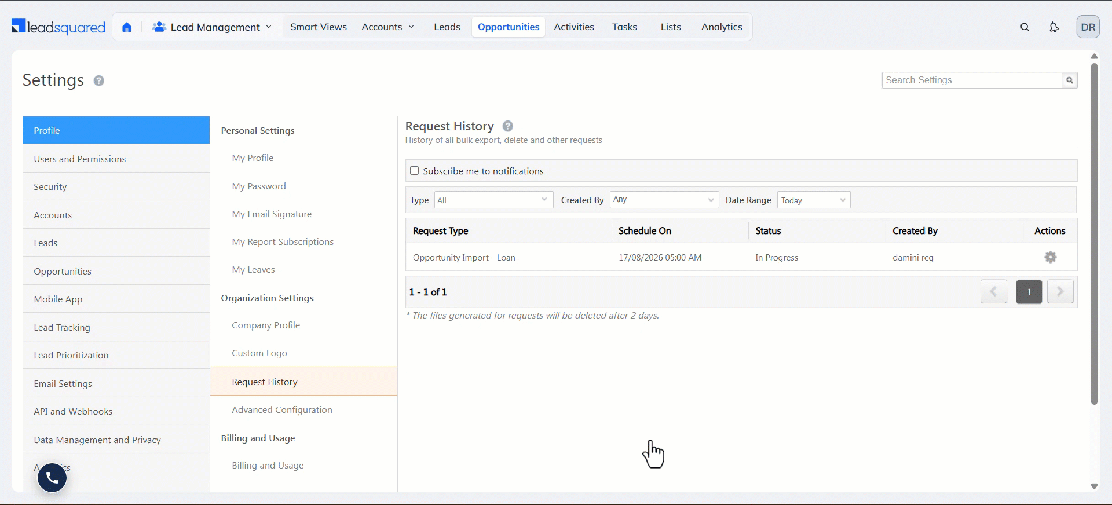Click the LeadSquared logo
The image size is (1112, 505).
point(58,27)
